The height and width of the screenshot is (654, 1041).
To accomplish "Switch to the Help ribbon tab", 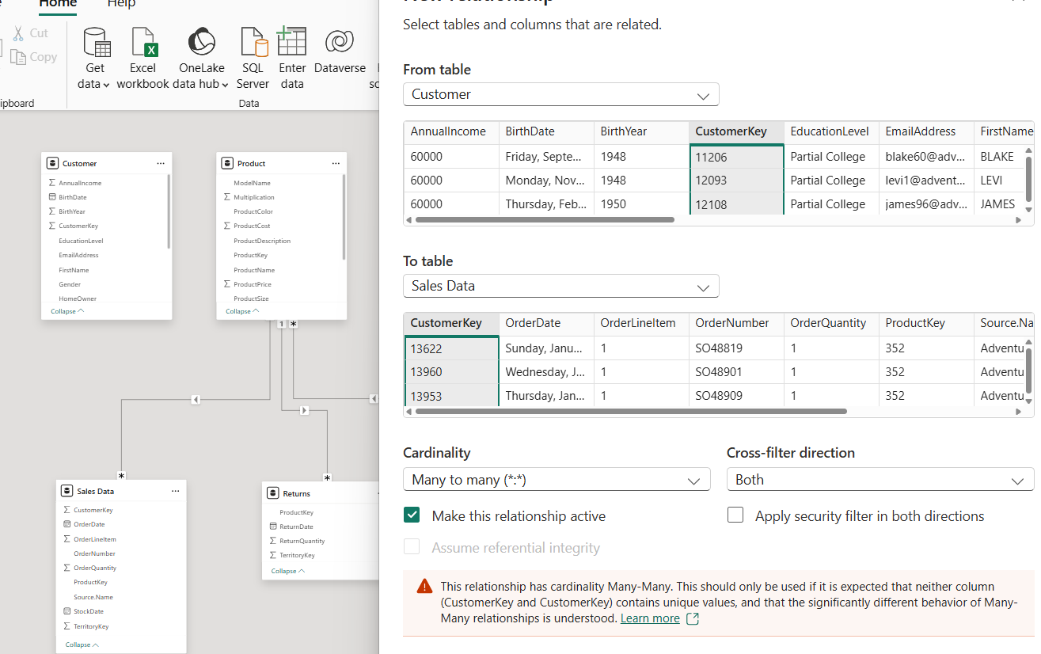I will (x=121, y=4).
